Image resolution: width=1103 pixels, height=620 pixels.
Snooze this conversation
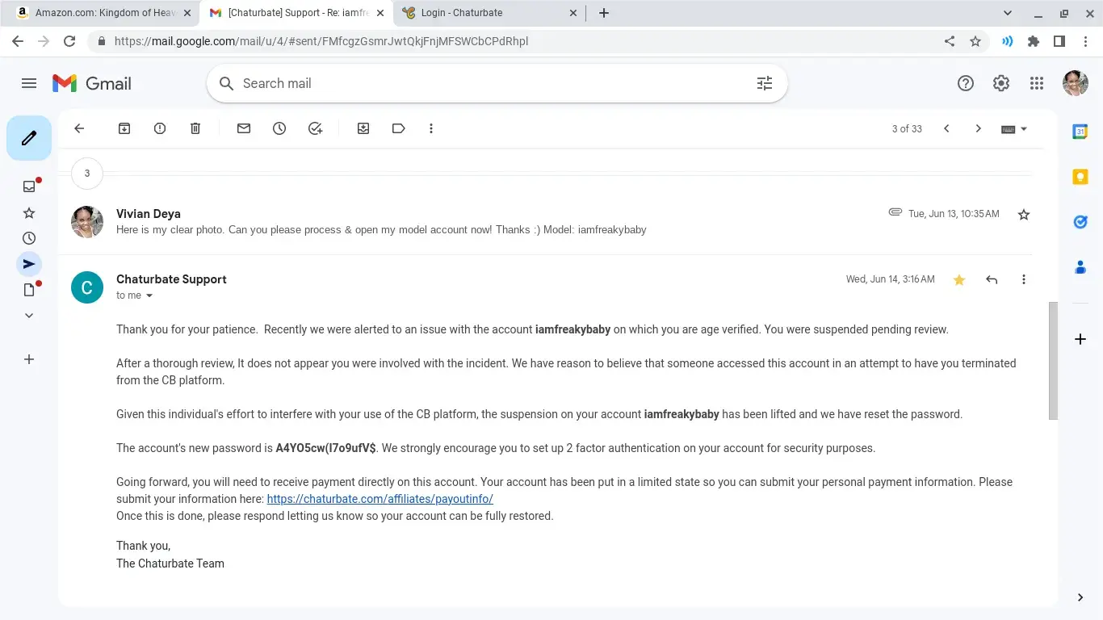click(279, 128)
